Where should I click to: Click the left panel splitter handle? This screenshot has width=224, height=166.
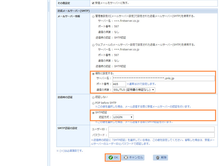pyautogui.click(x=49, y=6)
